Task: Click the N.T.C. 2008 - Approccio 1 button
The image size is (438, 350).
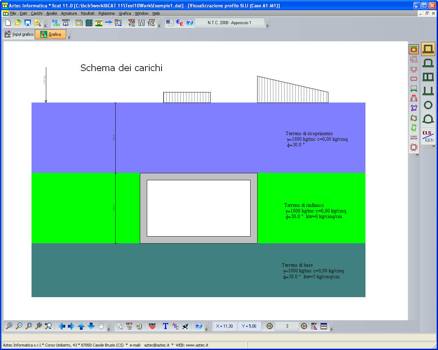Action: point(230,23)
